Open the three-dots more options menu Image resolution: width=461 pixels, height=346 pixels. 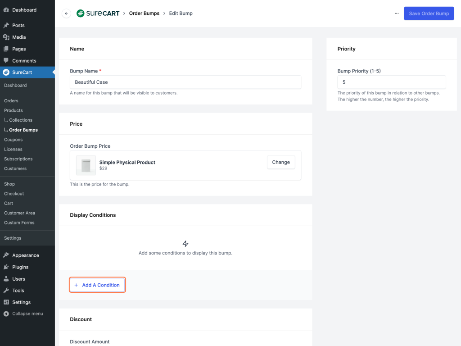(397, 14)
